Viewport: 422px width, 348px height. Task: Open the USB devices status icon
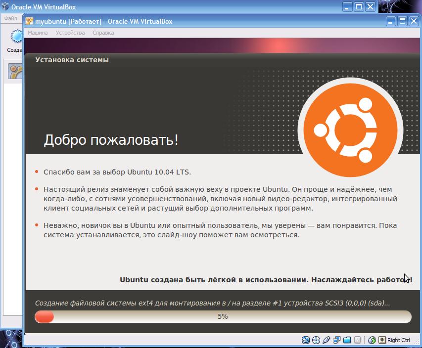click(326, 340)
